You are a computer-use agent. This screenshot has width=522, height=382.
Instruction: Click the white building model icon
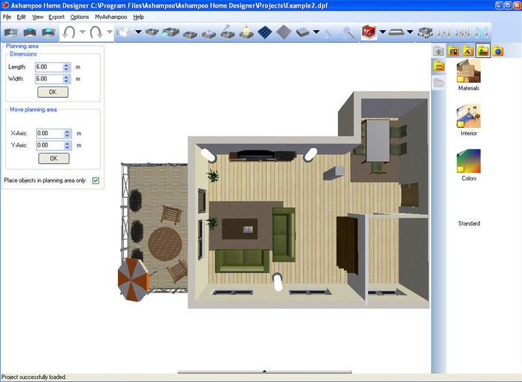coord(125,32)
